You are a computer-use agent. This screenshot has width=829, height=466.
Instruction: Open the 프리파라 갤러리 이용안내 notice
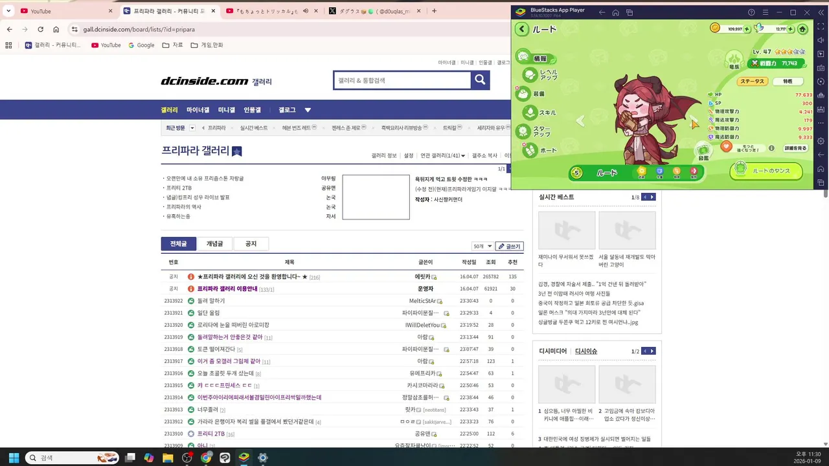point(227,289)
